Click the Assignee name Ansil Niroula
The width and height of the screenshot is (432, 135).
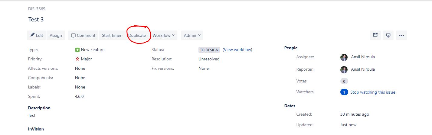point(363,57)
